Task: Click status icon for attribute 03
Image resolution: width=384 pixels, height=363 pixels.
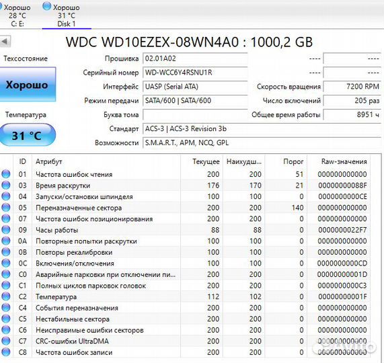Action: tap(6, 185)
